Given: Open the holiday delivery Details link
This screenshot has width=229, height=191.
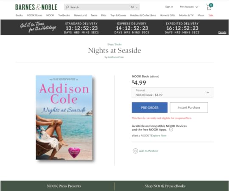Looking at the screenshot, I should pyautogui.click(x=222, y=32).
